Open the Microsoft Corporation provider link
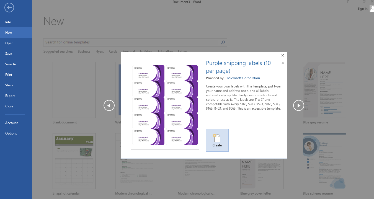Image resolution: width=374 pixels, height=199 pixels. click(244, 78)
